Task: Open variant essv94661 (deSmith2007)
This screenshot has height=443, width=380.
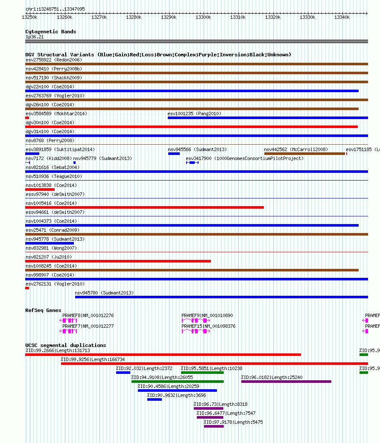Action: [x=55, y=212]
